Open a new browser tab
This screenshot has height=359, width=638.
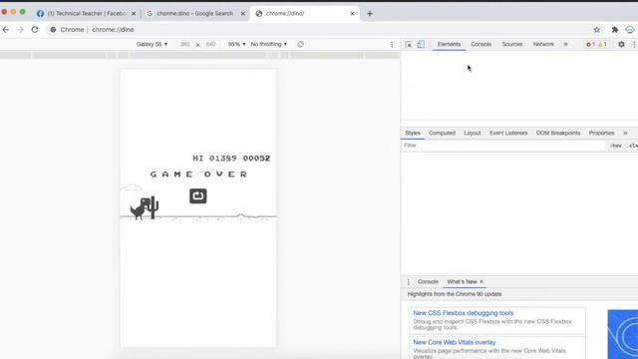point(370,13)
